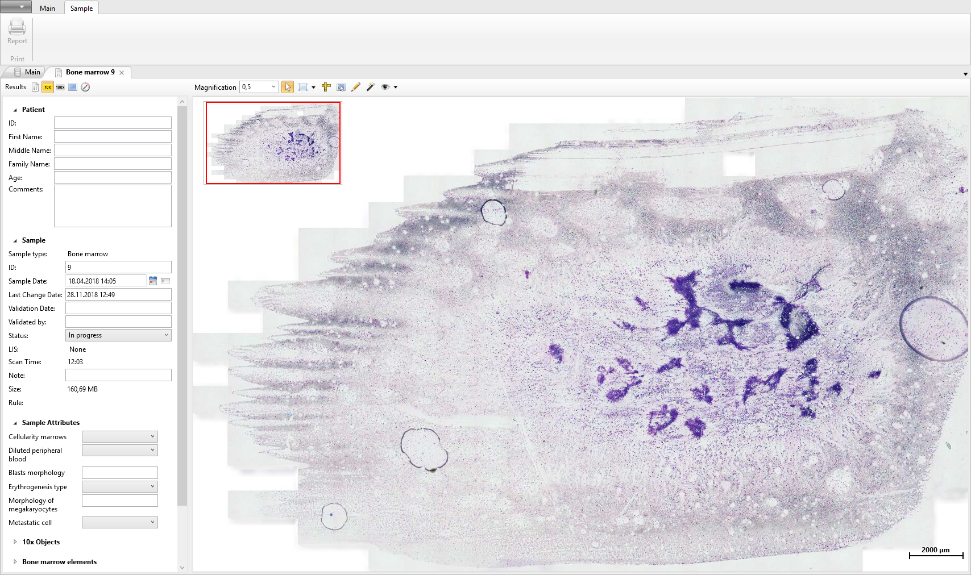This screenshot has width=971, height=575.
Task: Switch to the Main ribbon tab
Action: pos(47,8)
